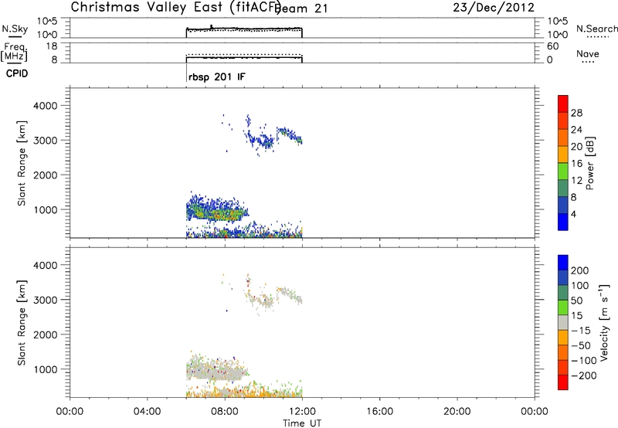Pick the red top segment of Power colorbar
The height and width of the screenshot is (428, 618).
[563, 104]
